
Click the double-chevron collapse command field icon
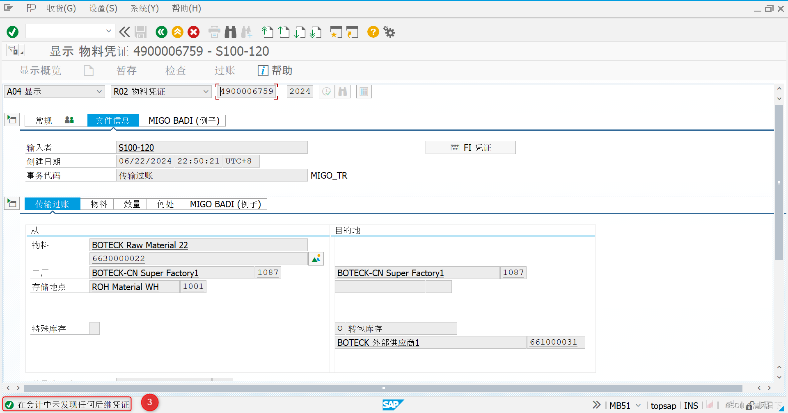pos(124,32)
